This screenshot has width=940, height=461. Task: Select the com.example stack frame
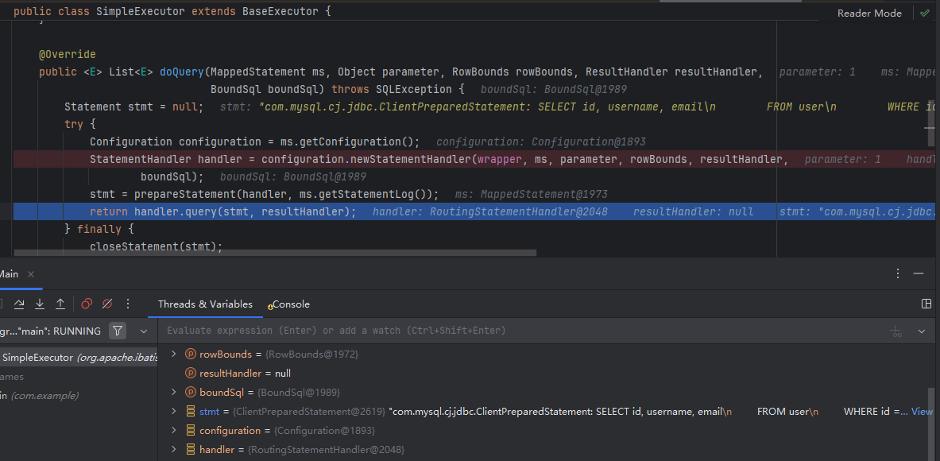pos(79,396)
